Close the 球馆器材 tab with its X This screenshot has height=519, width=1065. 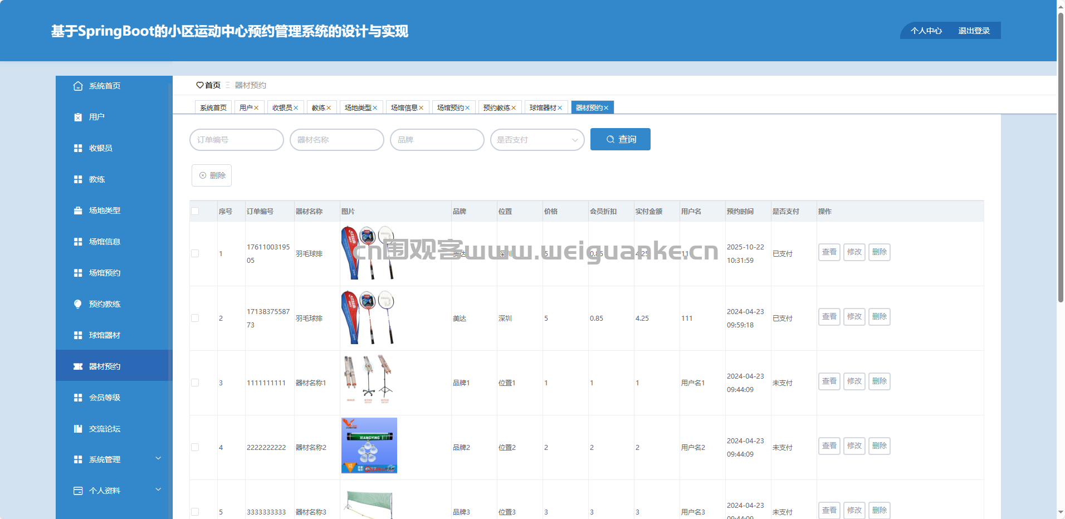pyautogui.click(x=560, y=108)
